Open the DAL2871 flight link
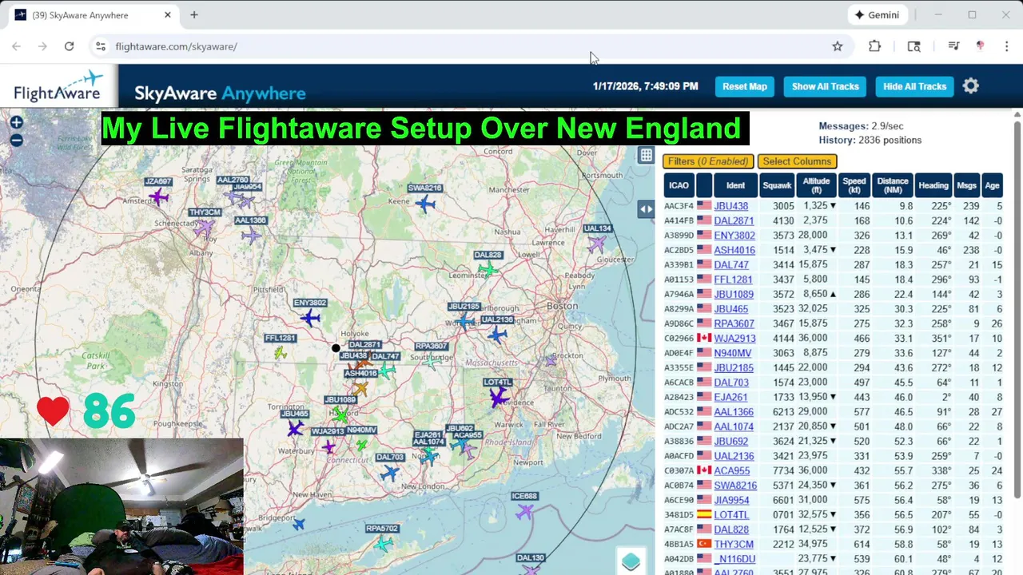The height and width of the screenshot is (575, 1023). (734, 221)
